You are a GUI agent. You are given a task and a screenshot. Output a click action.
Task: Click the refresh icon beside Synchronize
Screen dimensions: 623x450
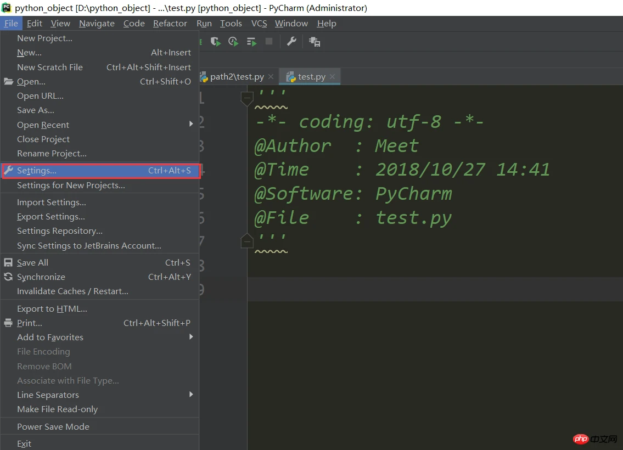tap(8, 277)
